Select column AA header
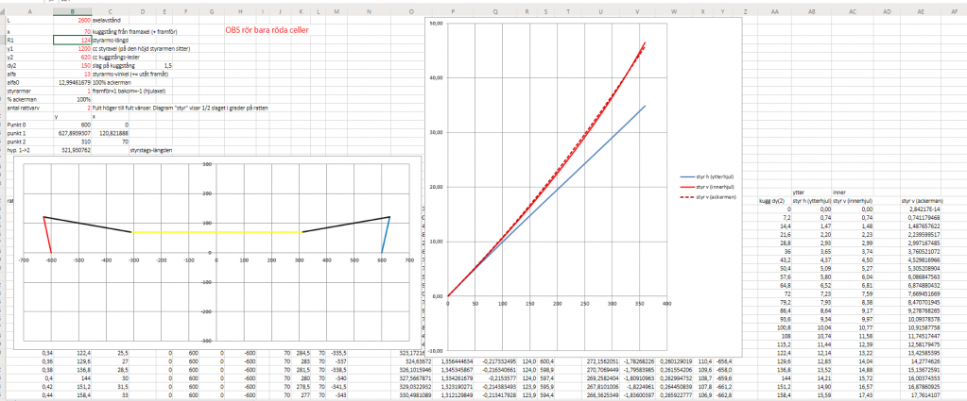 774,11
